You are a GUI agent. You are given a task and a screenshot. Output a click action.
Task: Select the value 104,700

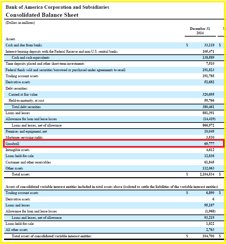pyautogui.click(x=208, y=236)
